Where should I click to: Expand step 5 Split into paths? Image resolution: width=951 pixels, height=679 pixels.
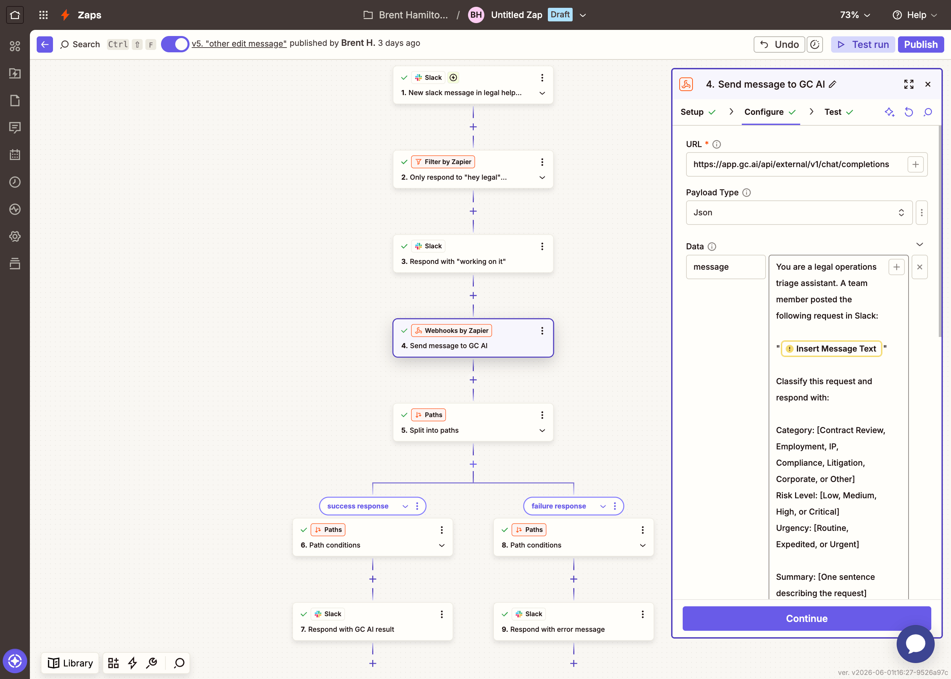[x=542, y=431]
